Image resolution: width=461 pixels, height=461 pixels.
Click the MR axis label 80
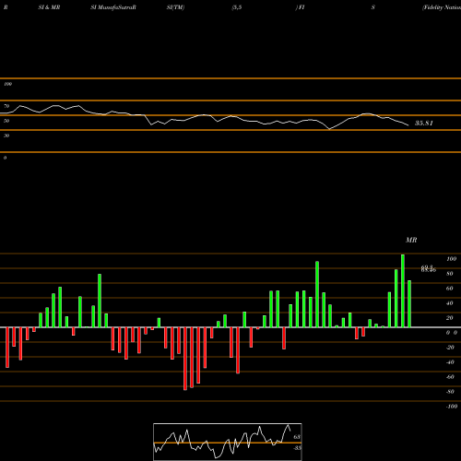450,274
